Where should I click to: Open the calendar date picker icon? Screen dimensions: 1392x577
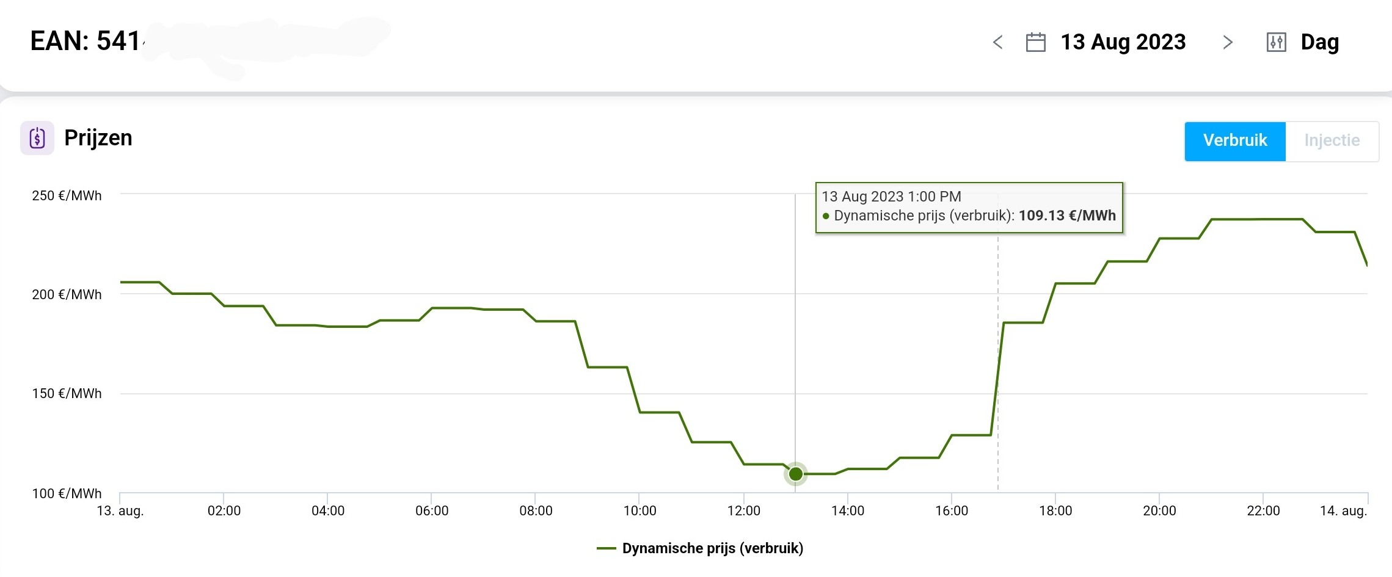(x=1035, y=42)
